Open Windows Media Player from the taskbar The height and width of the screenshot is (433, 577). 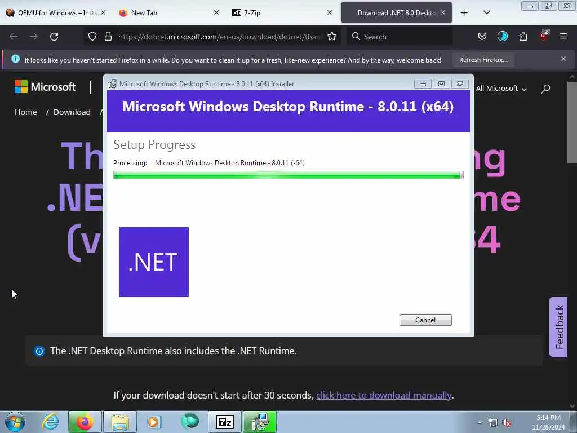tap(154, 422)
